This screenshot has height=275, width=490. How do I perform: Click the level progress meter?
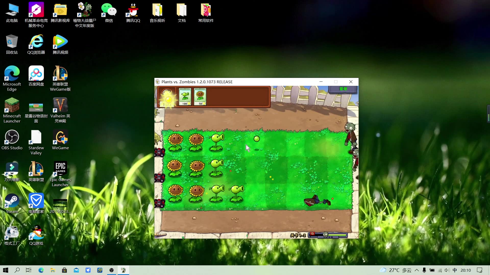(328, 235)
